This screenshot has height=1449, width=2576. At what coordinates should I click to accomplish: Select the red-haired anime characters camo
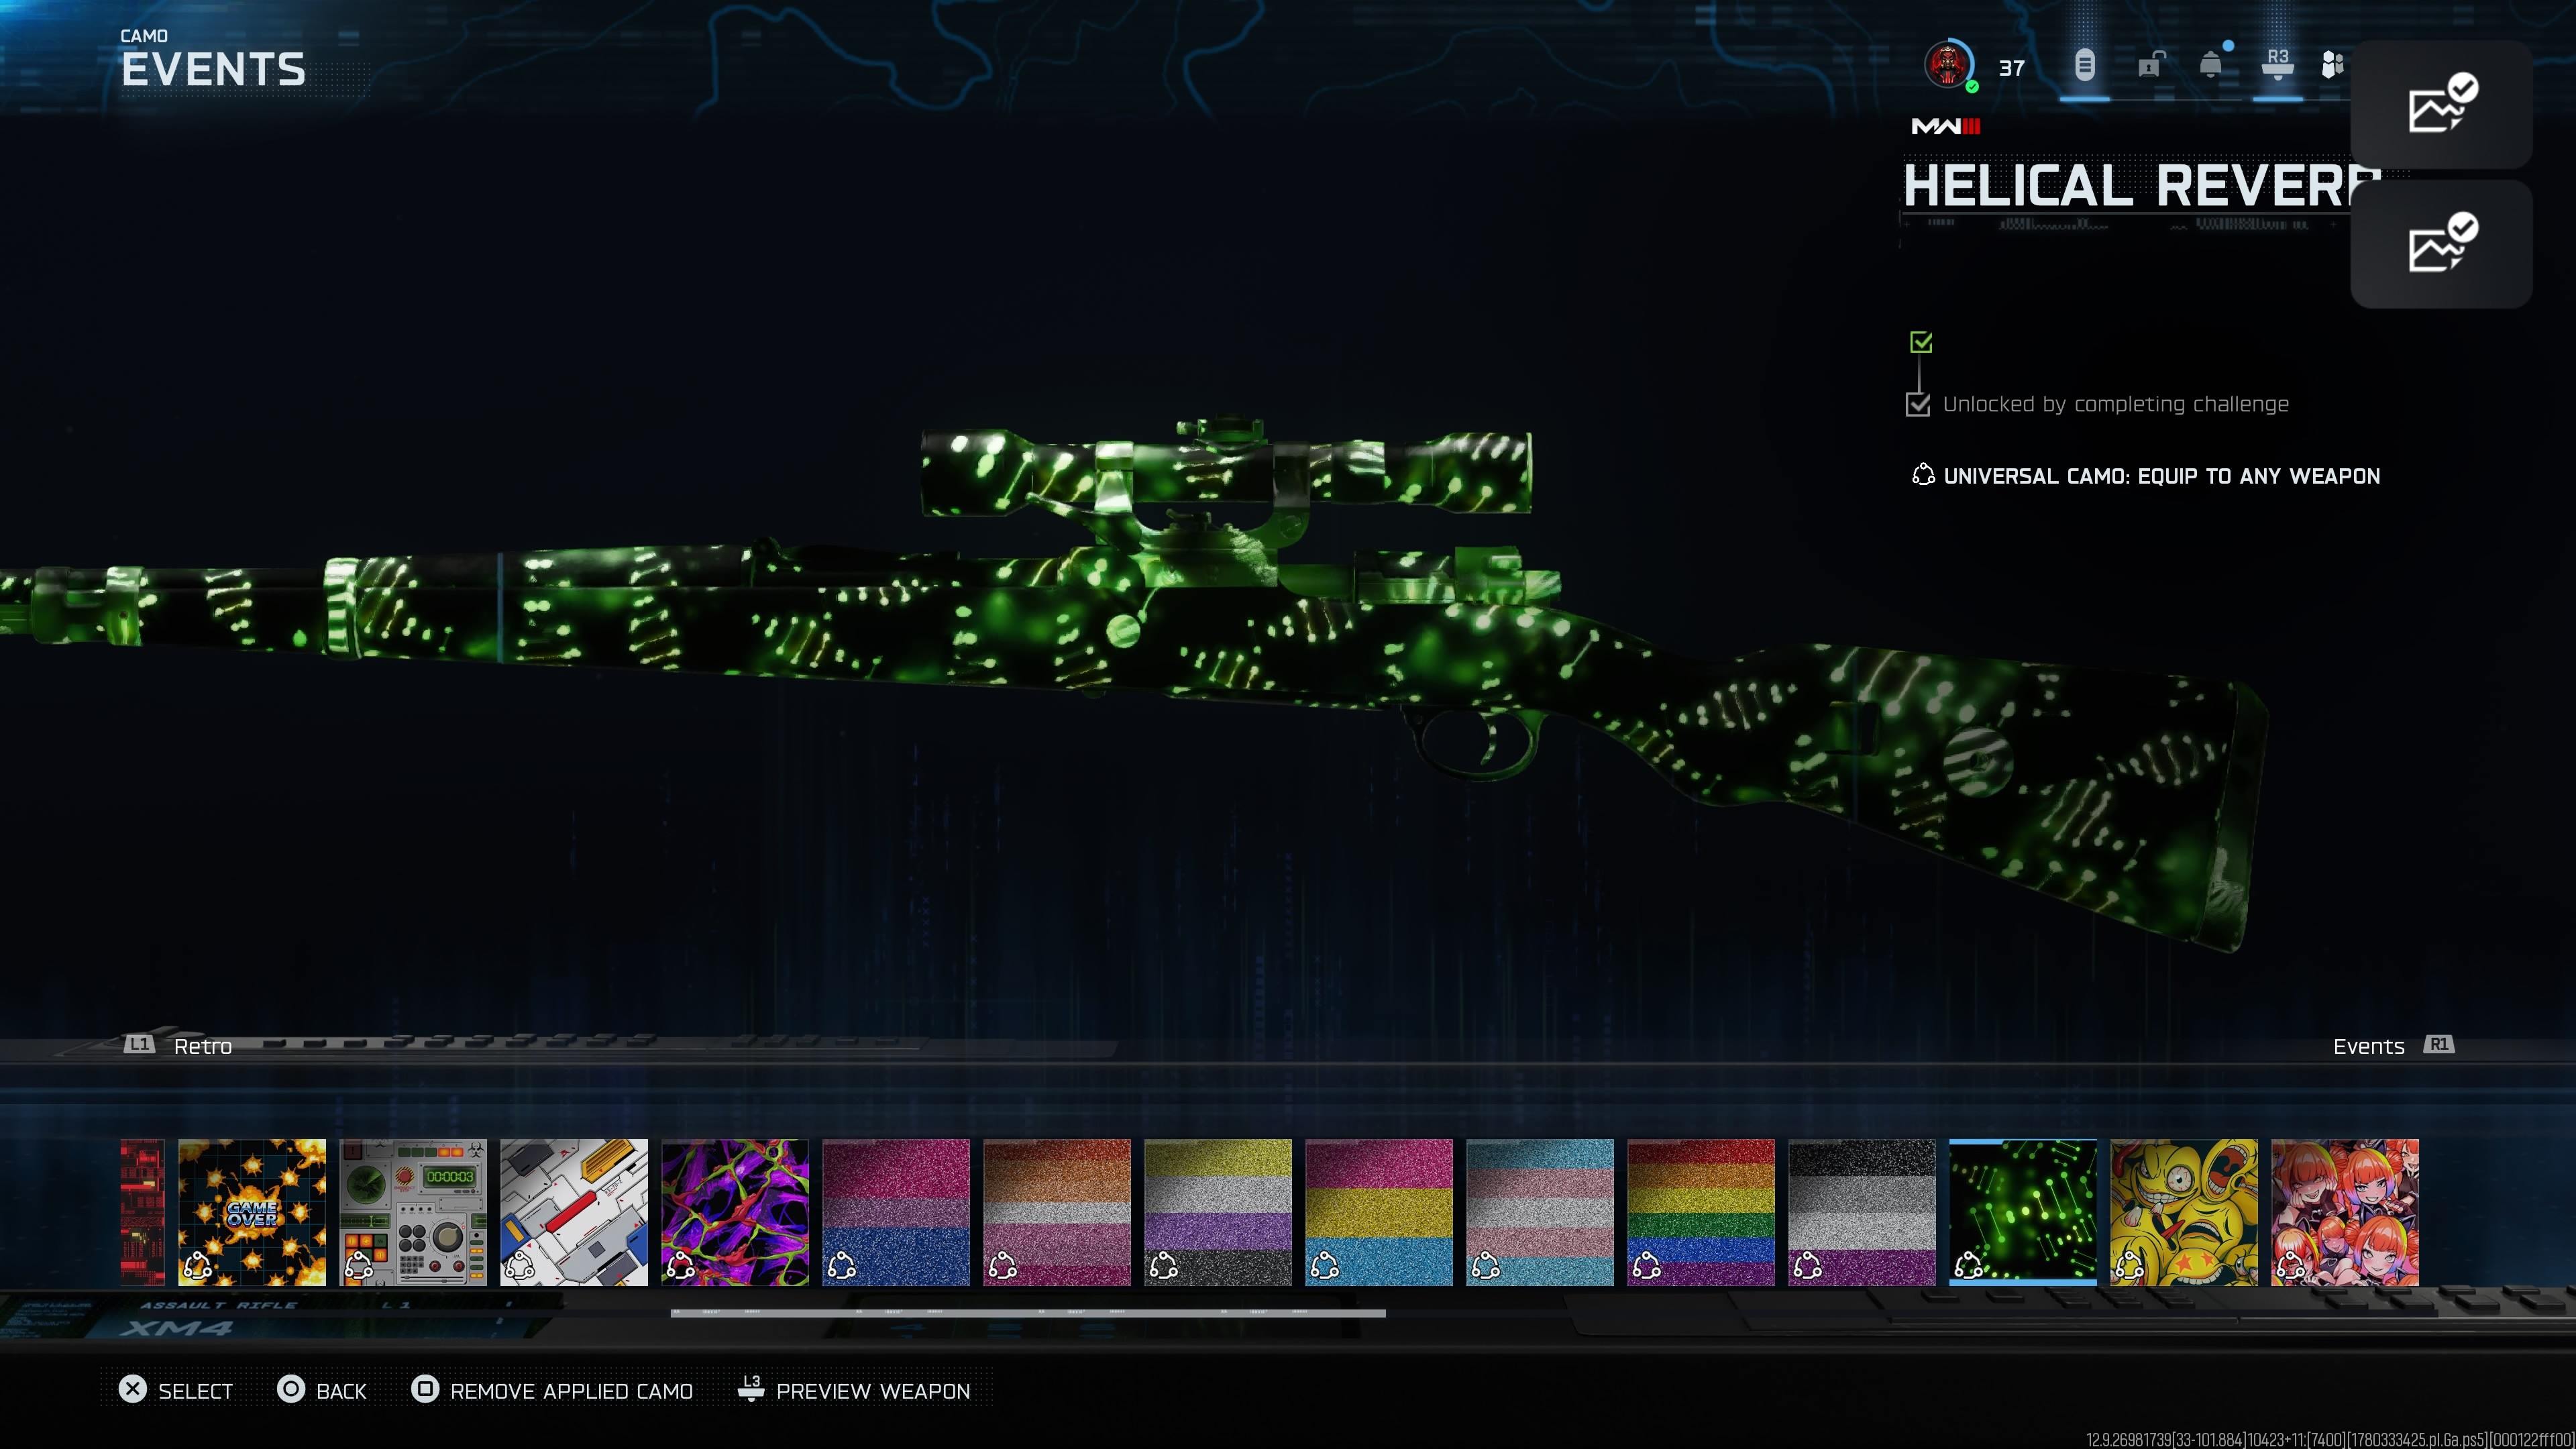[2345, 1212]
